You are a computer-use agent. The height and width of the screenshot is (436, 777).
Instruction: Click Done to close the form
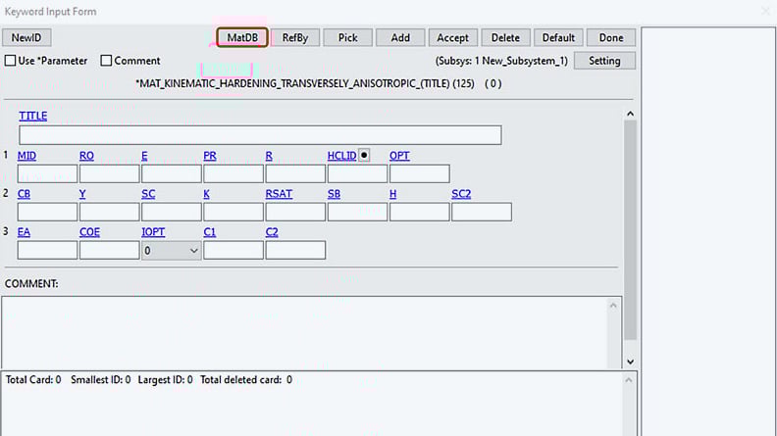click(611, 37)
